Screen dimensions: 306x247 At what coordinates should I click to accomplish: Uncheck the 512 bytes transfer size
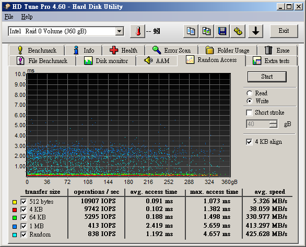23,202
